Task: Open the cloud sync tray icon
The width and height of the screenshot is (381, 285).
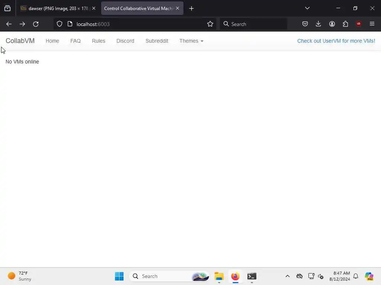Action: click(x=300, y=276)
